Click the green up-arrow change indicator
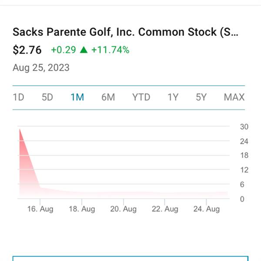 pos(84,50)
